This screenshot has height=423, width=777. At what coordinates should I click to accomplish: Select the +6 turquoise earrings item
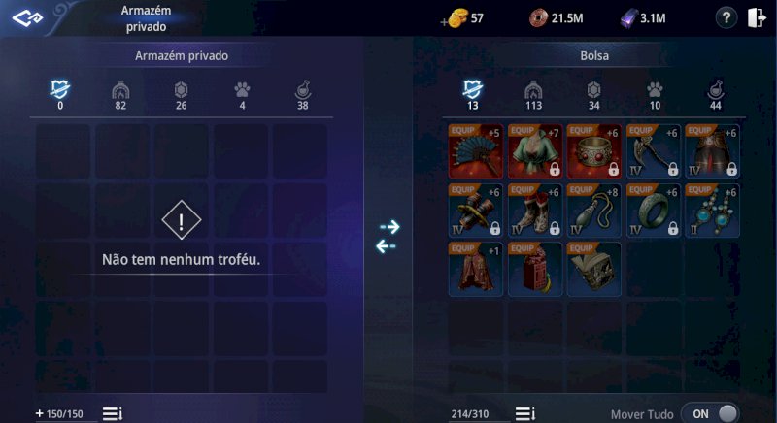point(713,211)
